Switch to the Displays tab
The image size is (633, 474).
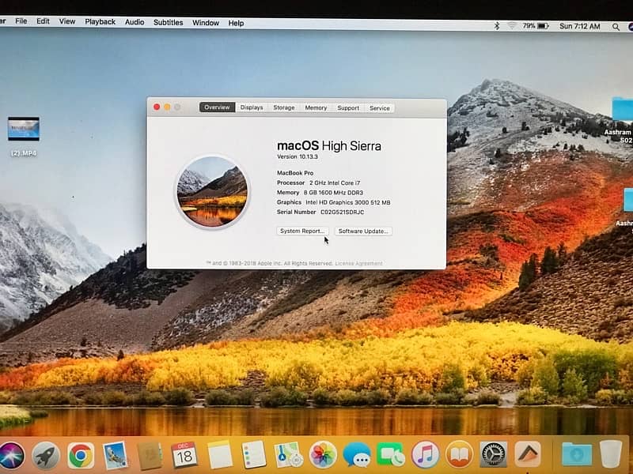(x=252, y=107)
